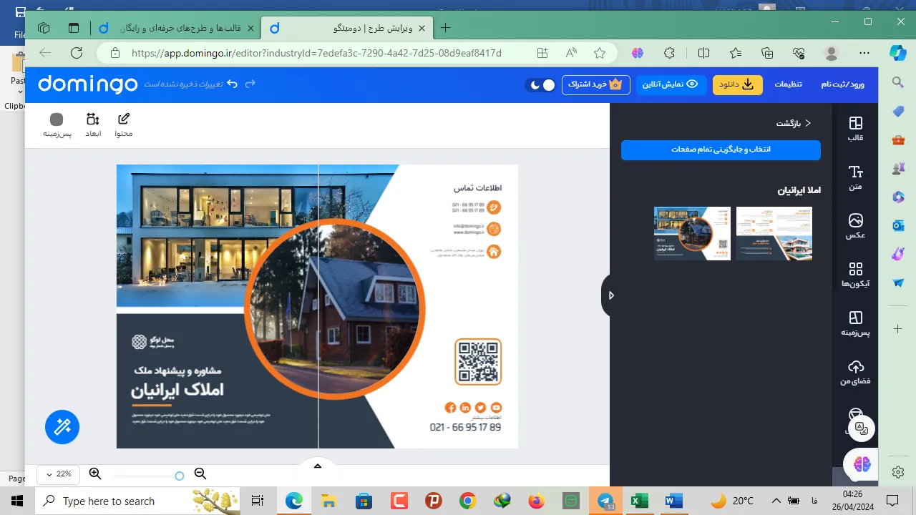Zoom out with the minus magnifier
Image resolution: width=916 pixels, height=515 pixels.
tap(200, 474)
